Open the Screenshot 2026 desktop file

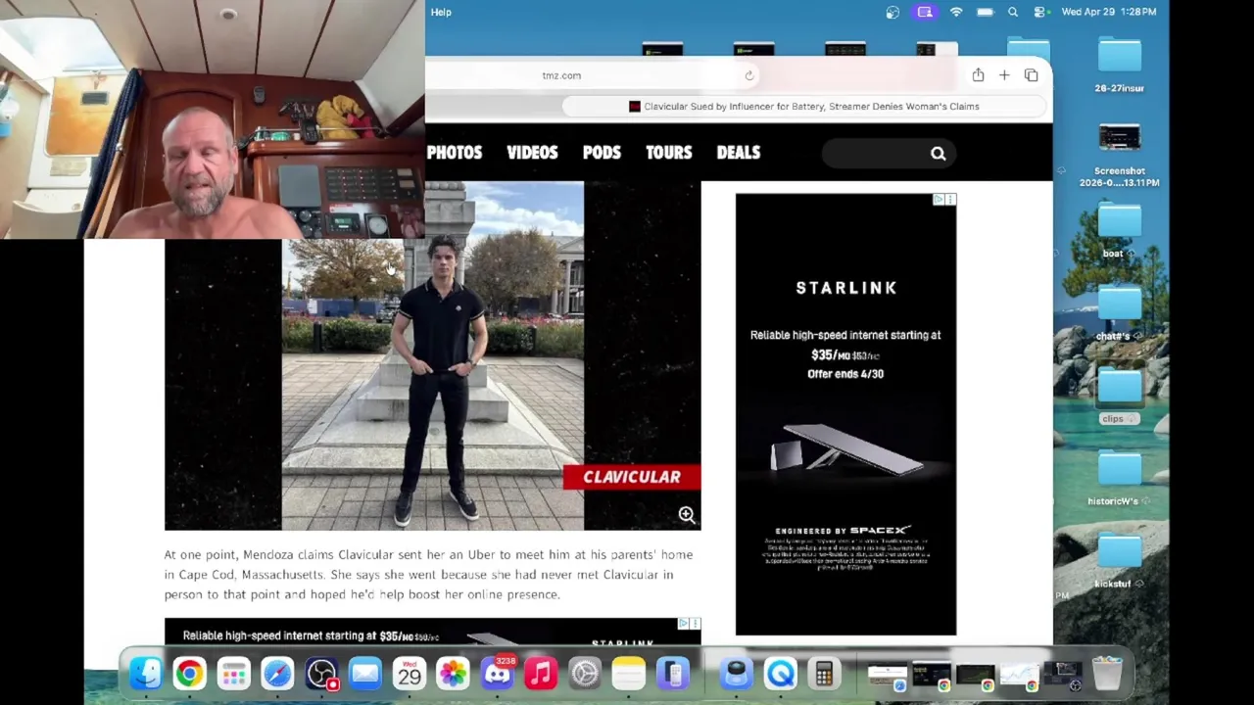tap(1120, 155)
